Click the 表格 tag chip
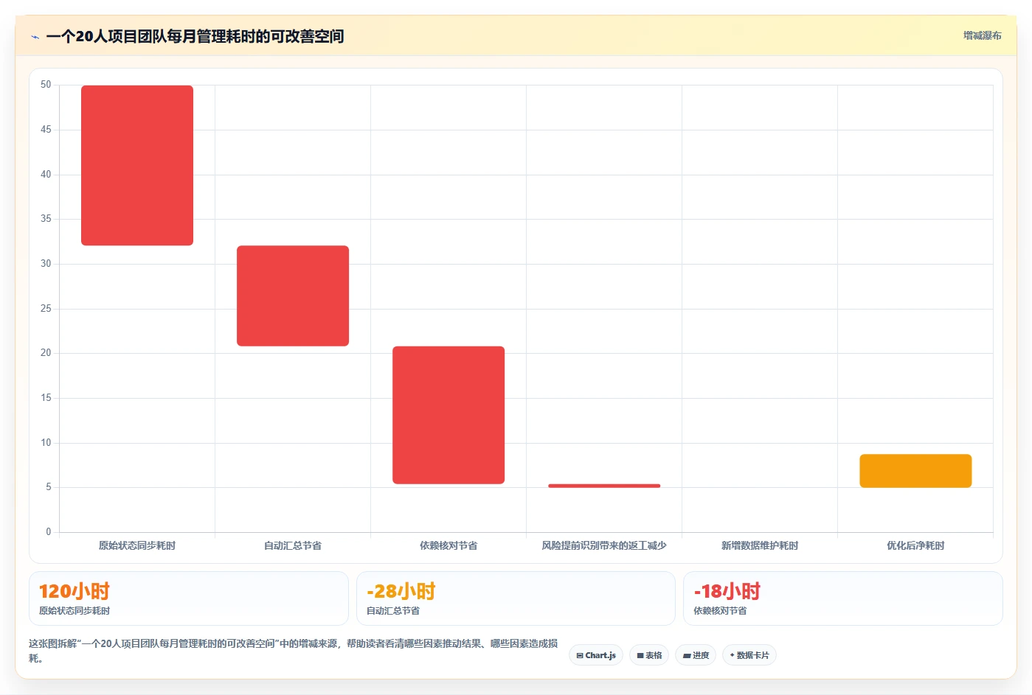 [x=649, y=655]
